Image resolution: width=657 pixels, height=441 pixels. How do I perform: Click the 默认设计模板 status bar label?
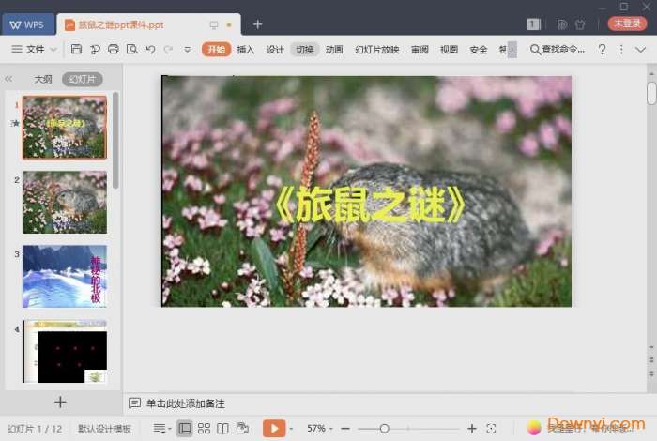[x=104, y=429]
